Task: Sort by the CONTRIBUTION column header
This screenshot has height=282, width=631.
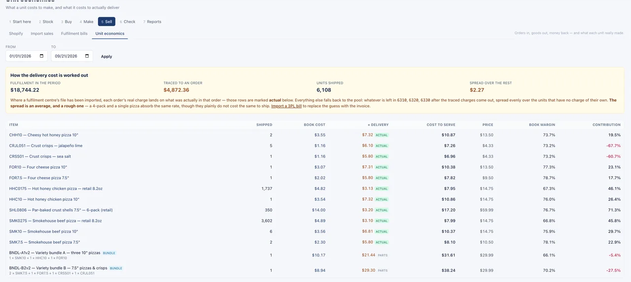Action: click(606, 125)
